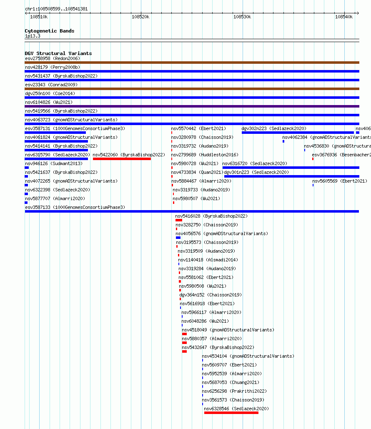This screenshot has height=429, width=371.
Task: Open nsv4063723 (gnomADStructuralVariants) entry
Action: pos(71,120)
